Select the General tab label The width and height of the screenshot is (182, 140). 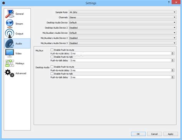20,14
